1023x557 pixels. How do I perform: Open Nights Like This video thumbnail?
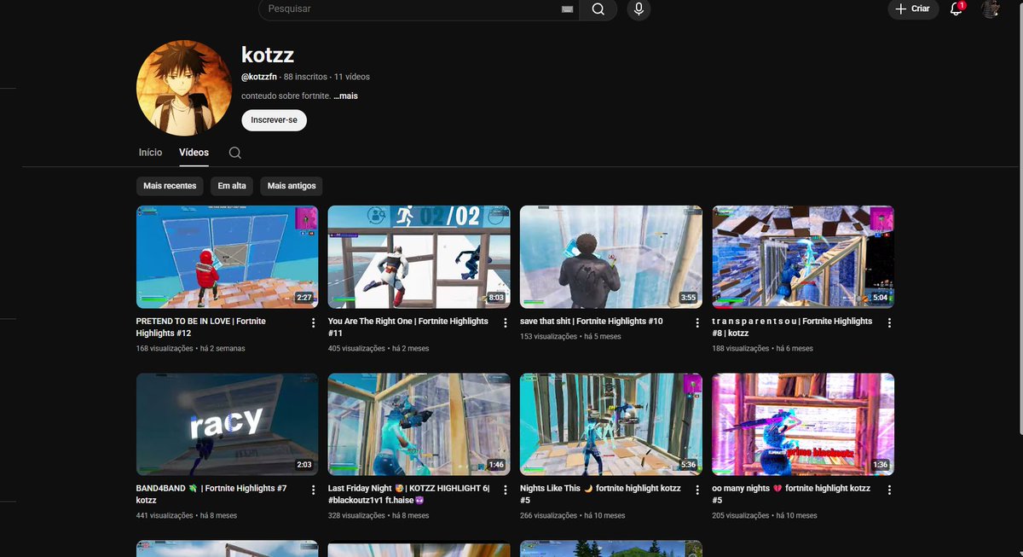tap(611, 424)
